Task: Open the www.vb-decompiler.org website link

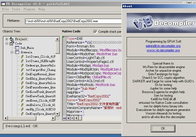Action: click(x=163, y=50)
